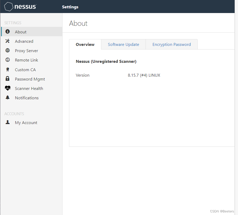The image size is (238, 215).
Task: Click the Version label
Action: 83,75
